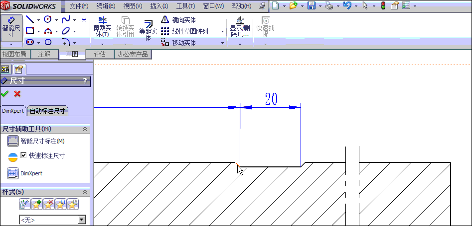This screenshot has height=226, width=472.
Task: Select the Polygon sketch tool
Action: (x=48, y=42)
